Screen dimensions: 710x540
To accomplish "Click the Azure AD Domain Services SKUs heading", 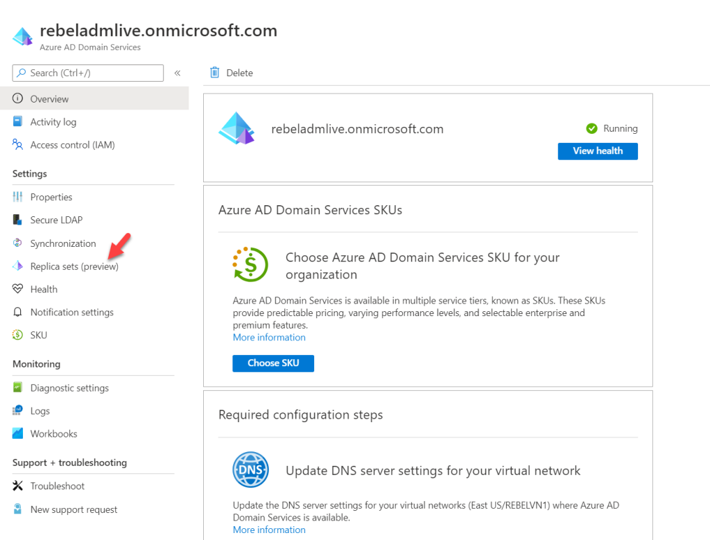I will coord(310,210).
